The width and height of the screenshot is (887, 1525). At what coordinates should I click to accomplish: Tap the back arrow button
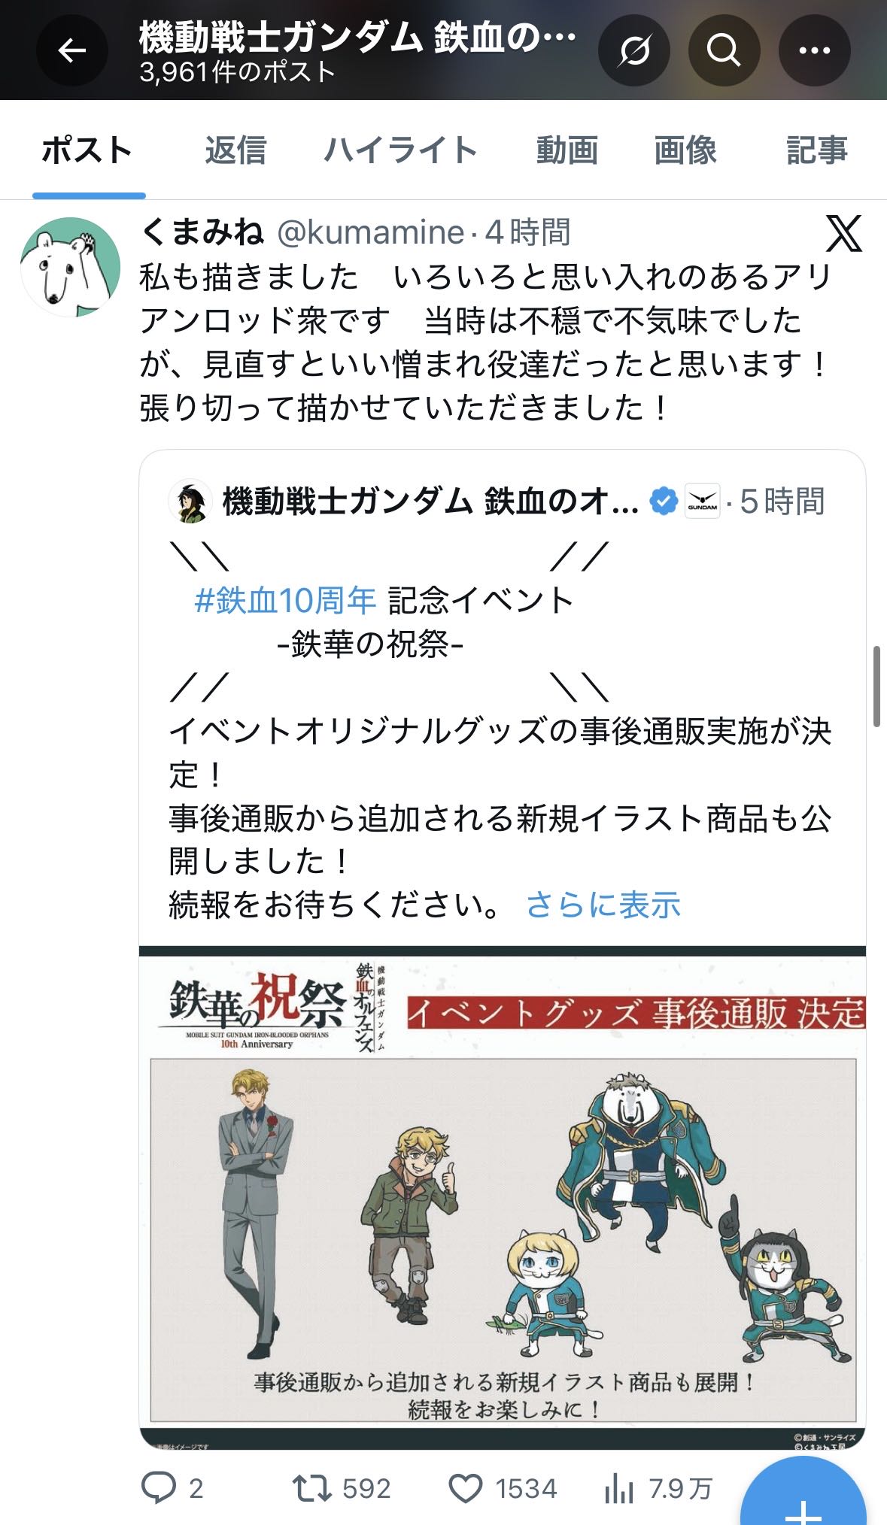tap(72, 50)
